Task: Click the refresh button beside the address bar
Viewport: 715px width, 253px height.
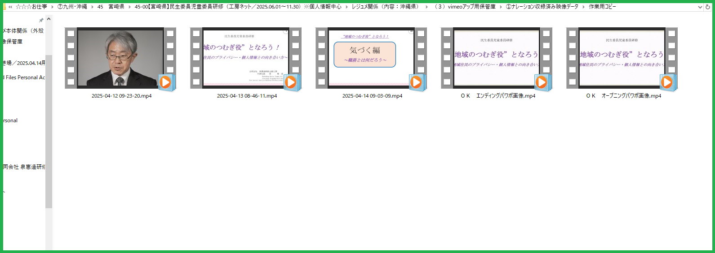Action: click(707, 7)
